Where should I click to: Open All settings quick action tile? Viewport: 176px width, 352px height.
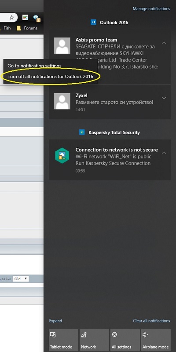pyautogui.click(x=125, y=340)
